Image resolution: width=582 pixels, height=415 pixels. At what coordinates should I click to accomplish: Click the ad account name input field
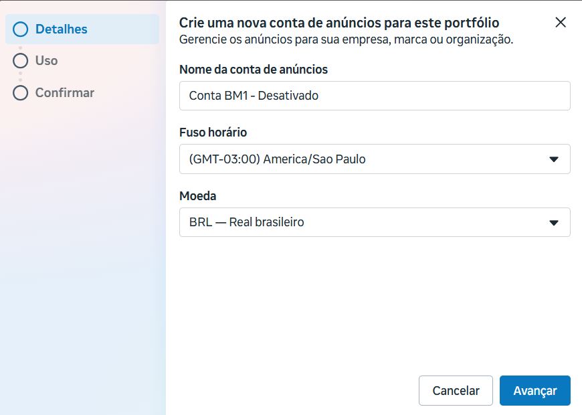click(375, 96)
